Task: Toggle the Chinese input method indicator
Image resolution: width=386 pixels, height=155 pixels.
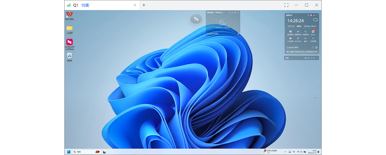Action: (294, 151)
